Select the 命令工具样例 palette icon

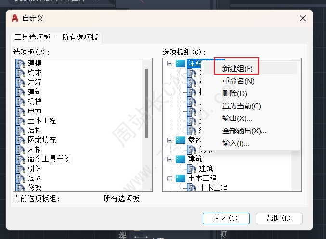coord(20,159)
